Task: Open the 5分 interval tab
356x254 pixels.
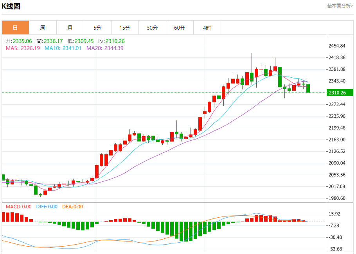Action: click(x=98, y=28)
